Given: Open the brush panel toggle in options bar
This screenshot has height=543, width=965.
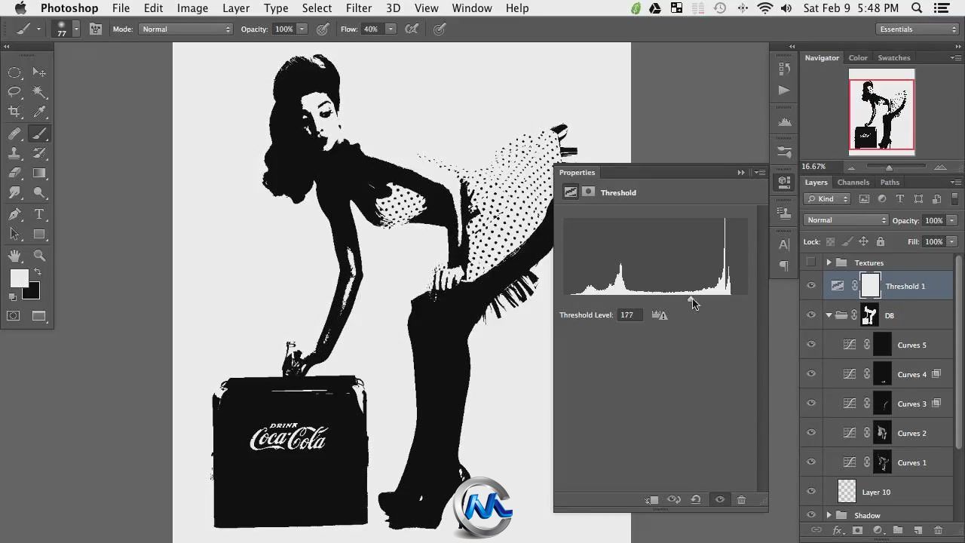Looking at the screenshot, I should point(96,29).
